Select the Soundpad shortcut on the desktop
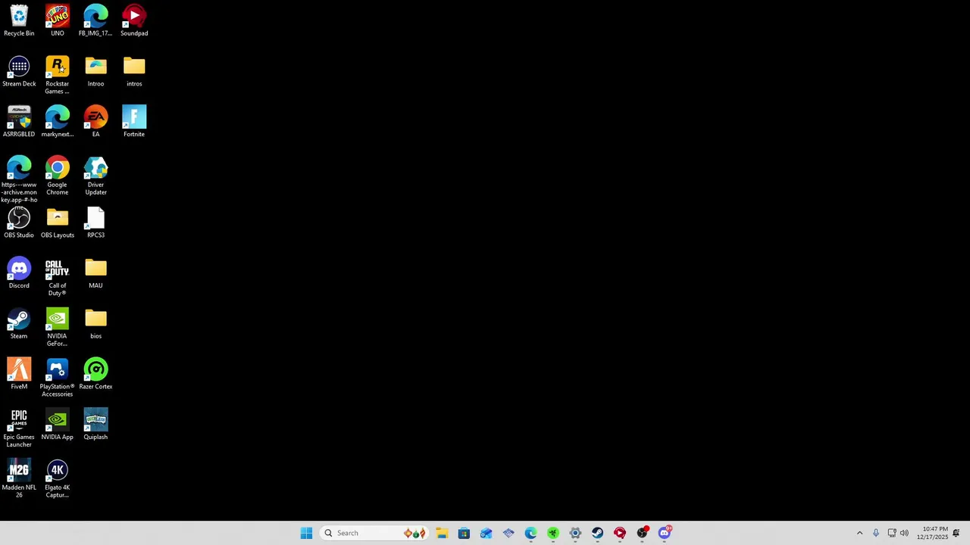970x545 pixels. pyautogui.click(x=134, y=21)
